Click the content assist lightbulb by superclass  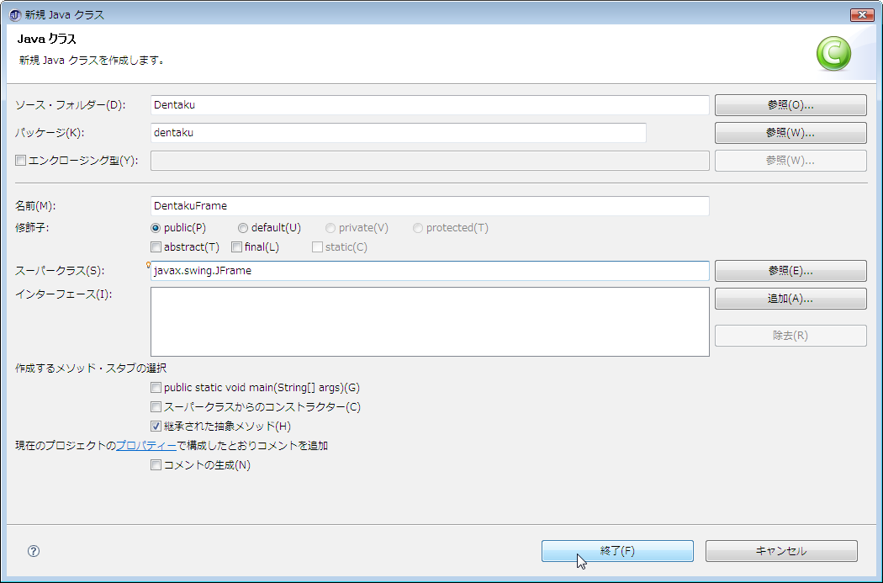point(148,264)
